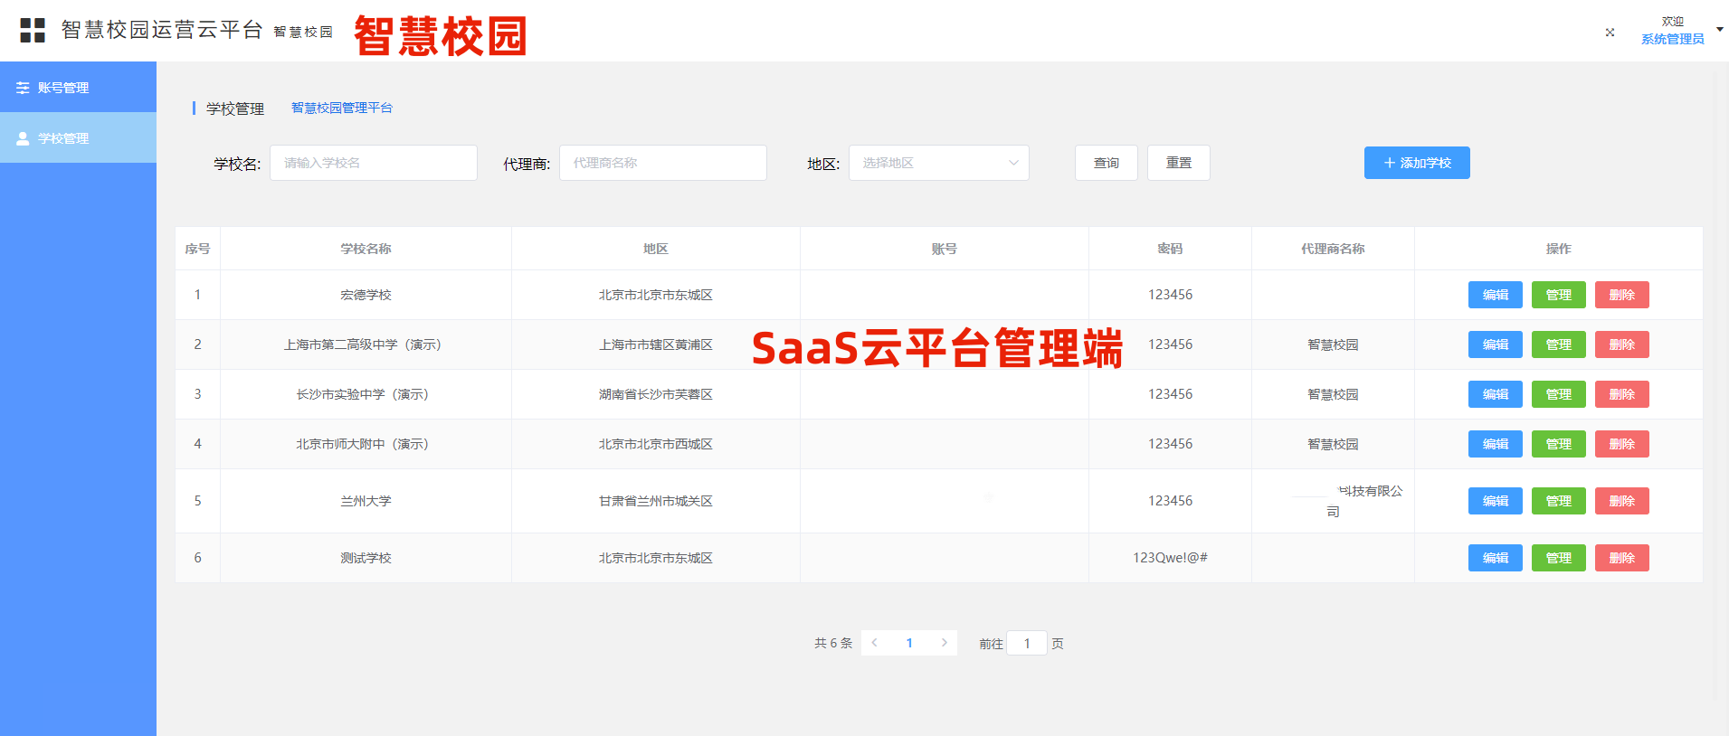Edit the 宏德学校 row
1729x736 pixels.
coord(1496,295)
